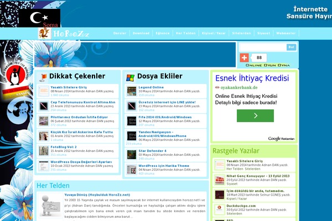Click the Windows logo beside Dosya Ekliler
Screen dimensions: 332x221
131,77
